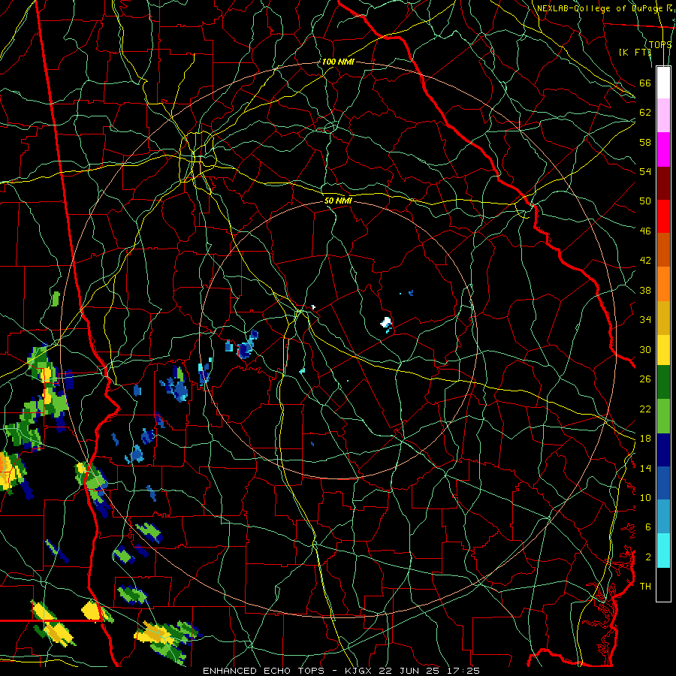Click the legend value '46'
This screenshot has height=676, width=676.
coord(645,231)
